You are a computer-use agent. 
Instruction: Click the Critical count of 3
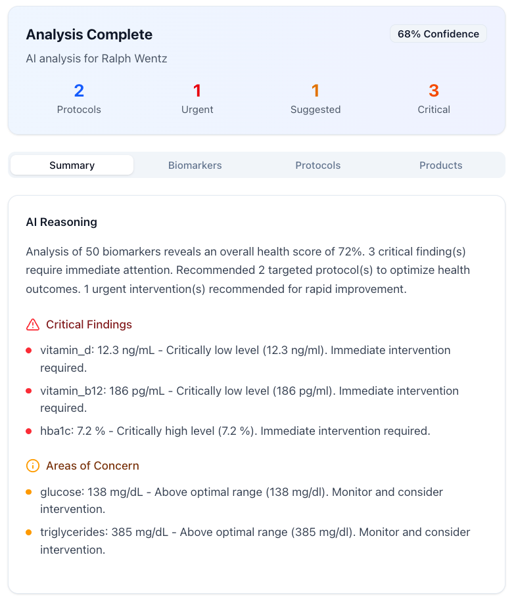pos(434,91)
